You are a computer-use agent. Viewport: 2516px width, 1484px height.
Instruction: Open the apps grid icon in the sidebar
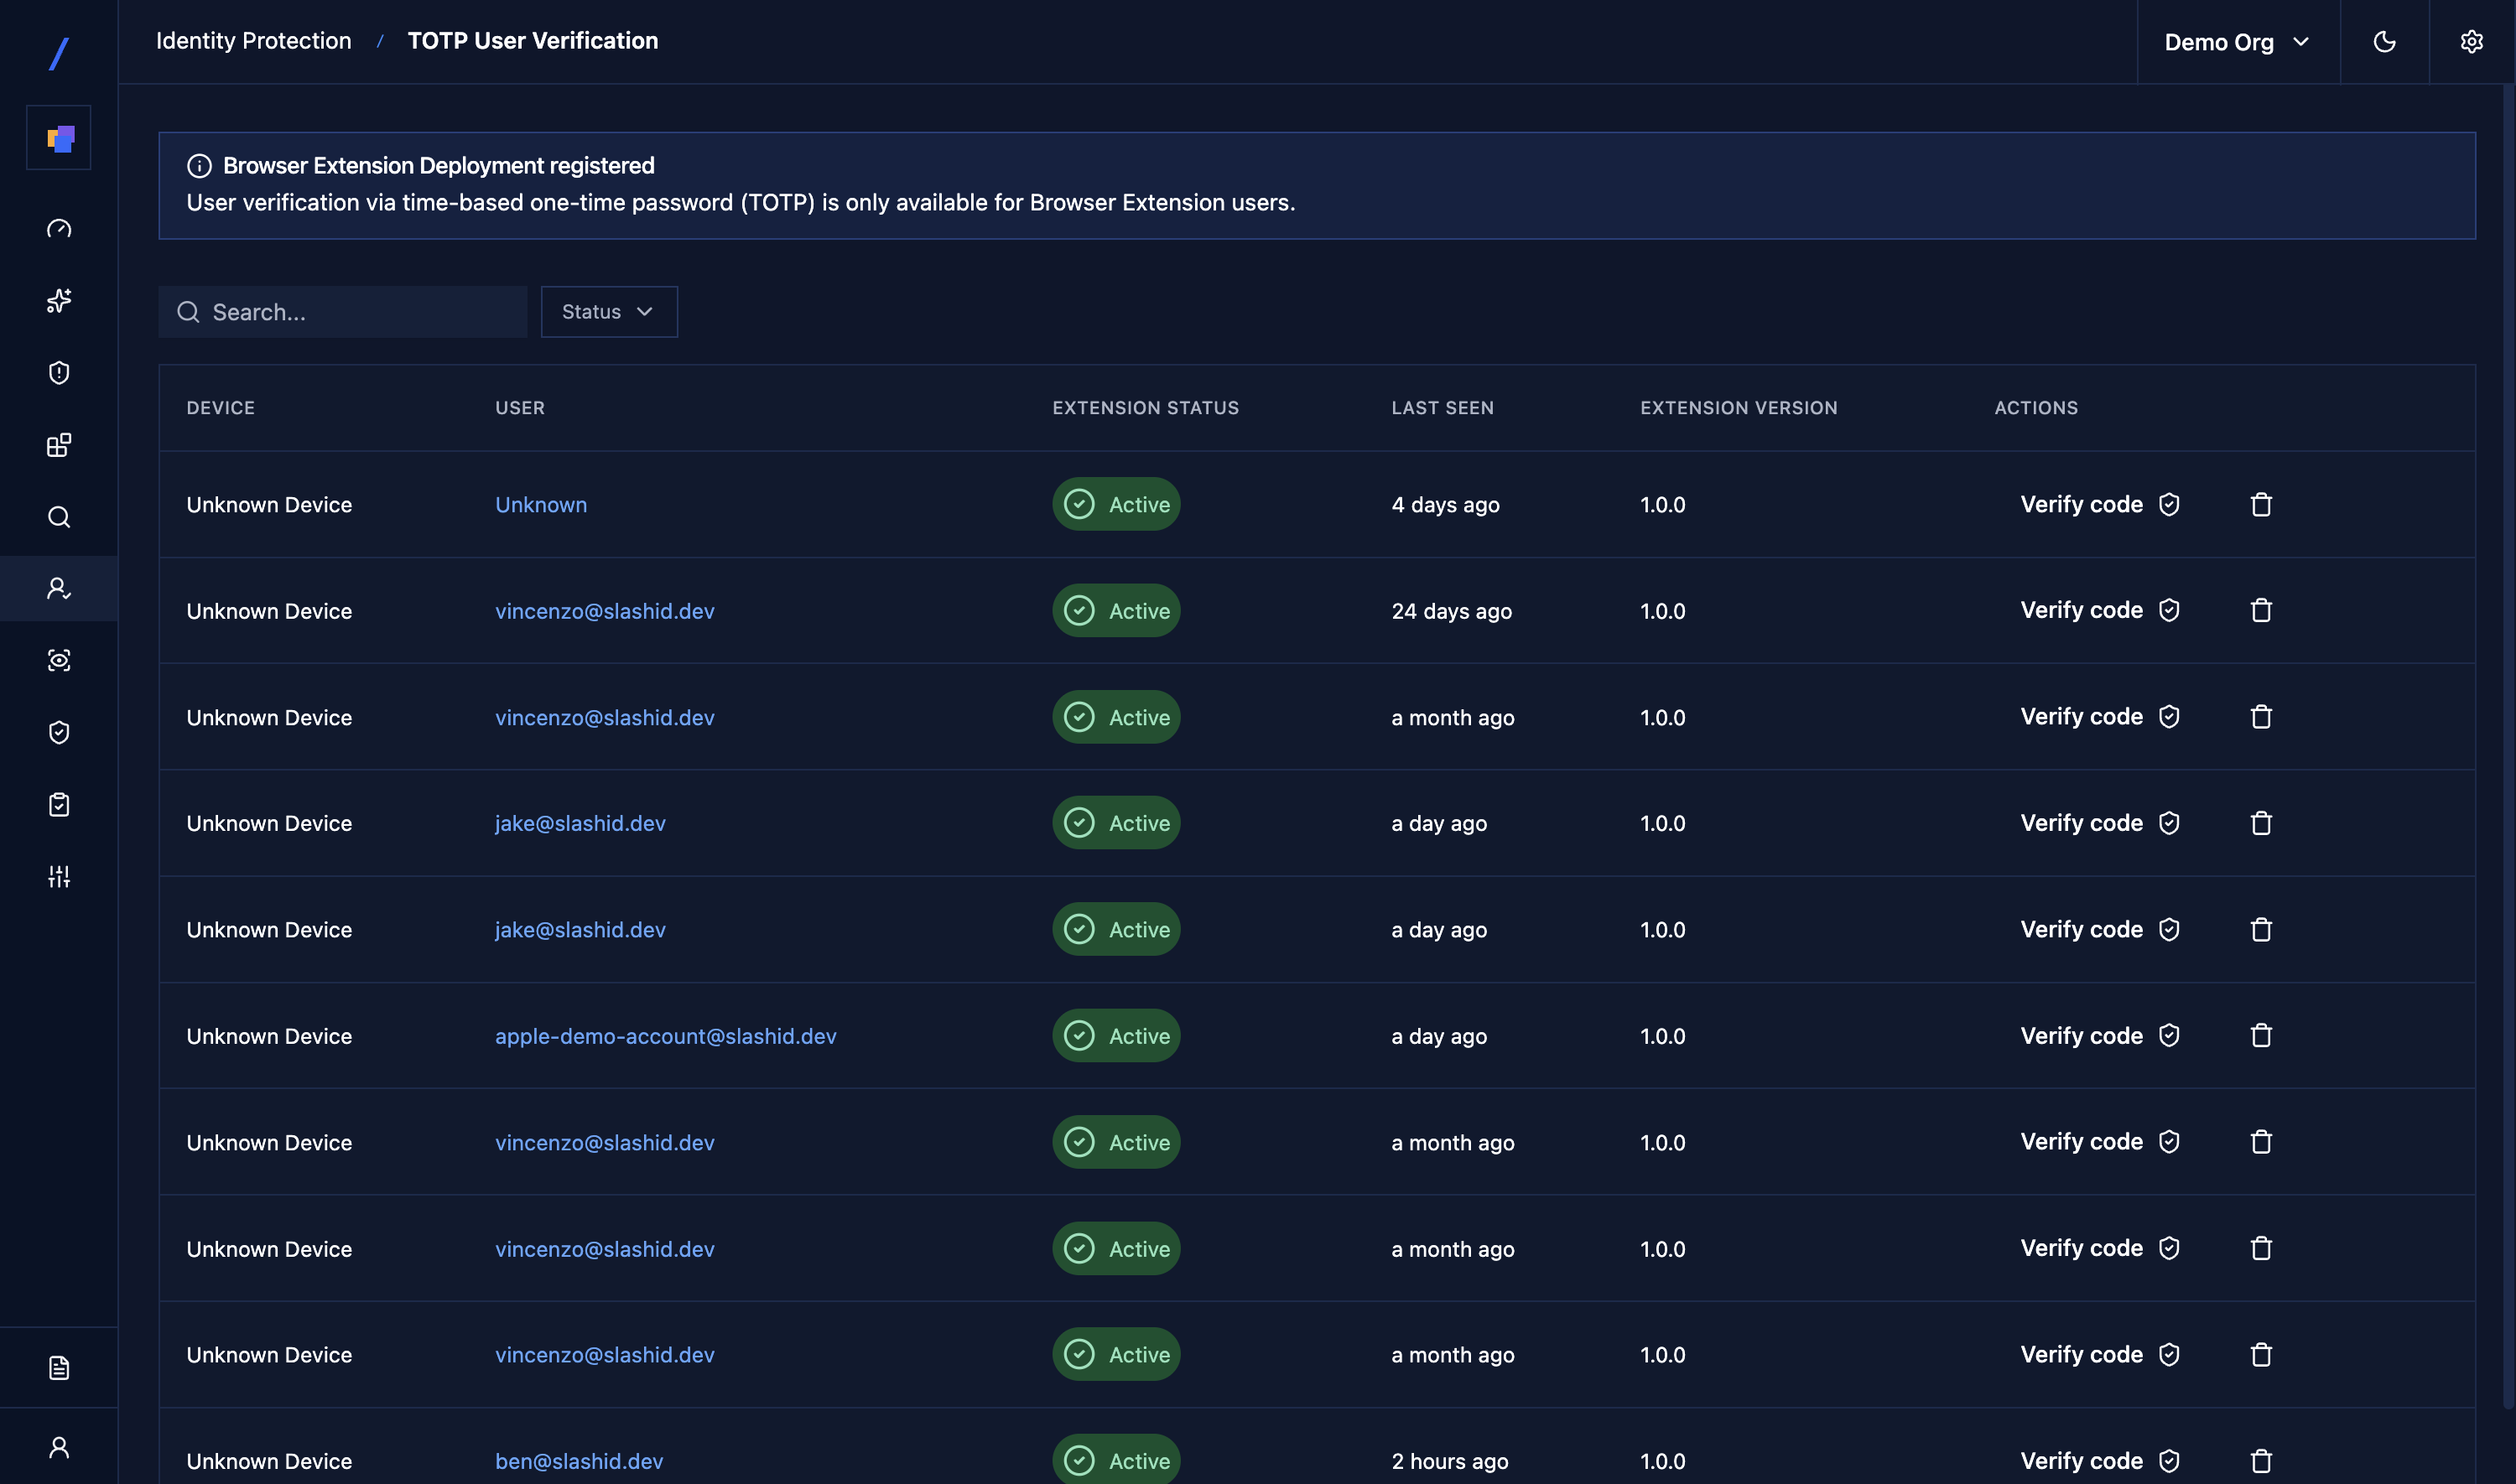59,444
